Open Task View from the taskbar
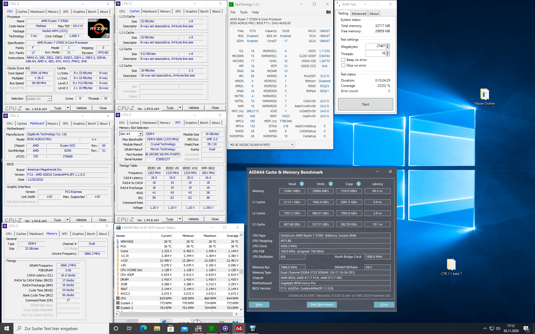Image resolution: width=535 pixels, height=334 pixels. pos(129,328)
